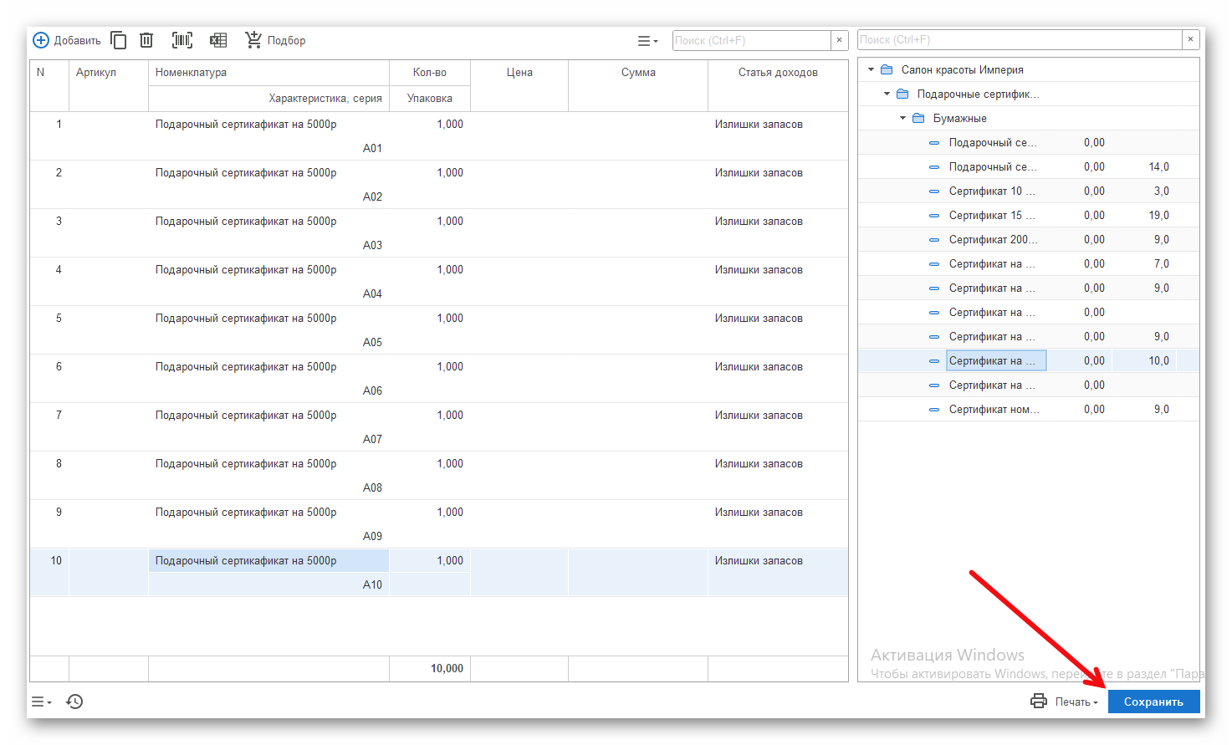This screenshot has width=1232, height=745.
Task: Open the Печать dropdown
Action: [1076, 702]
